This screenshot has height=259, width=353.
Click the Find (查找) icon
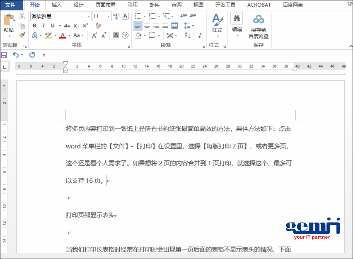point(236,19)
